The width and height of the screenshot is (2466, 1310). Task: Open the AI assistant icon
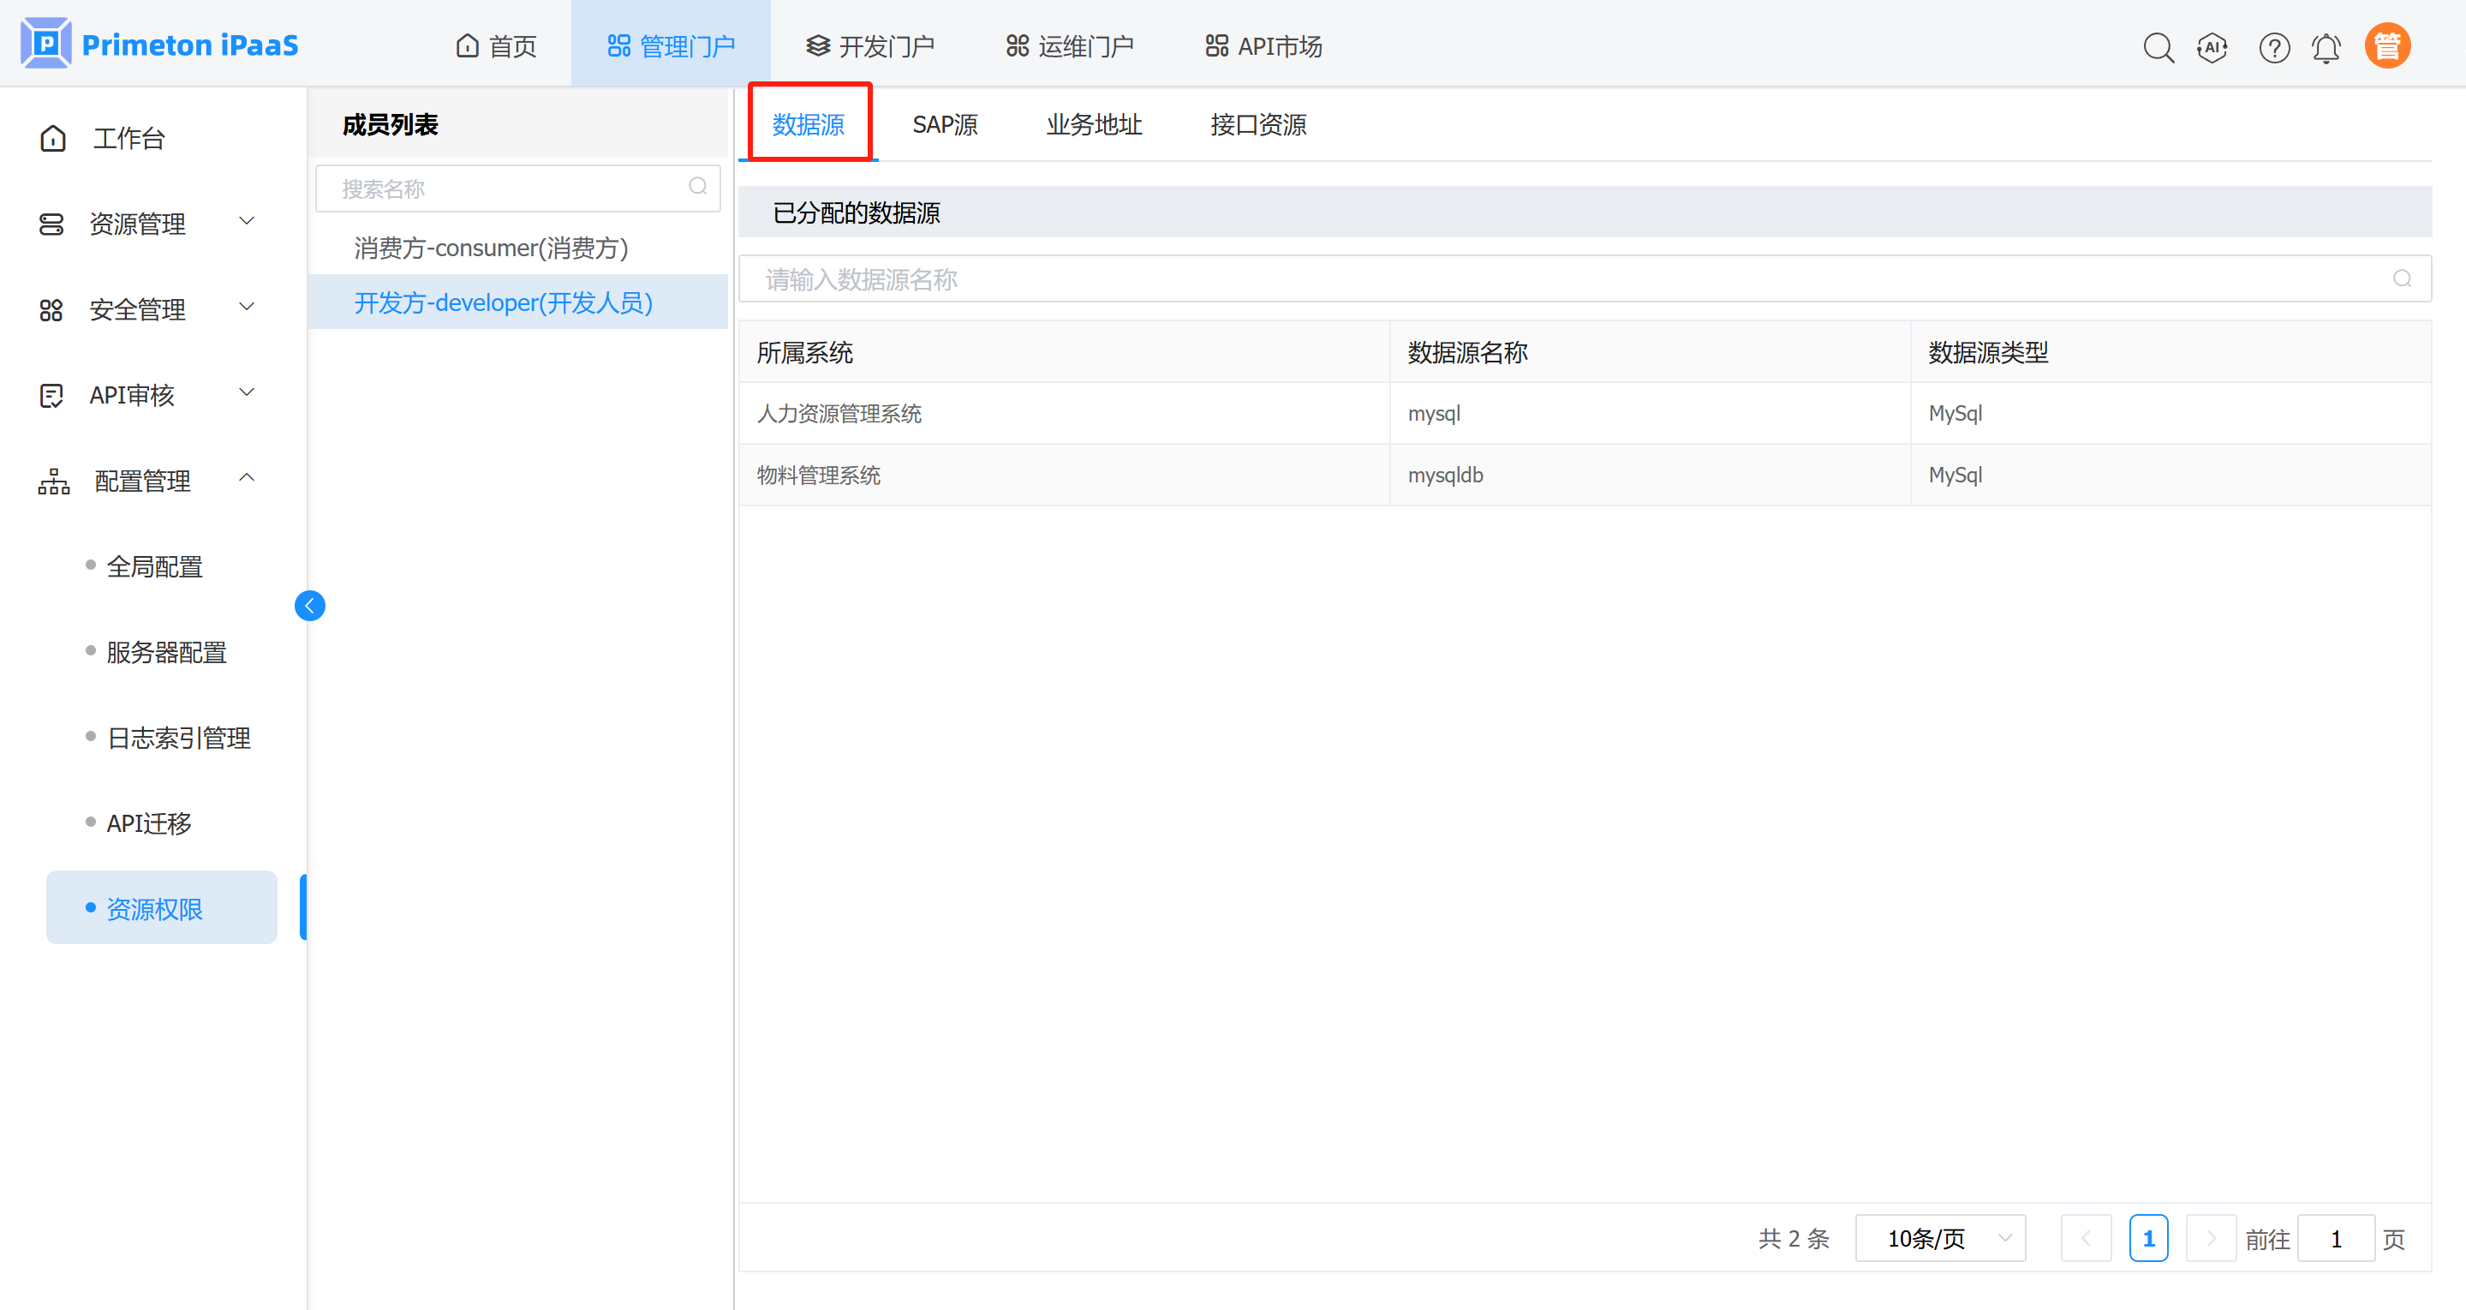click(2212, 47)
